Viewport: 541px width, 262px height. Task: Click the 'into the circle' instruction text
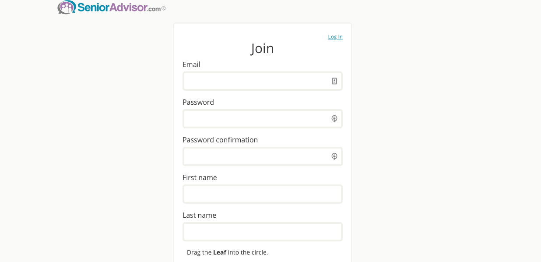point(248,252)
